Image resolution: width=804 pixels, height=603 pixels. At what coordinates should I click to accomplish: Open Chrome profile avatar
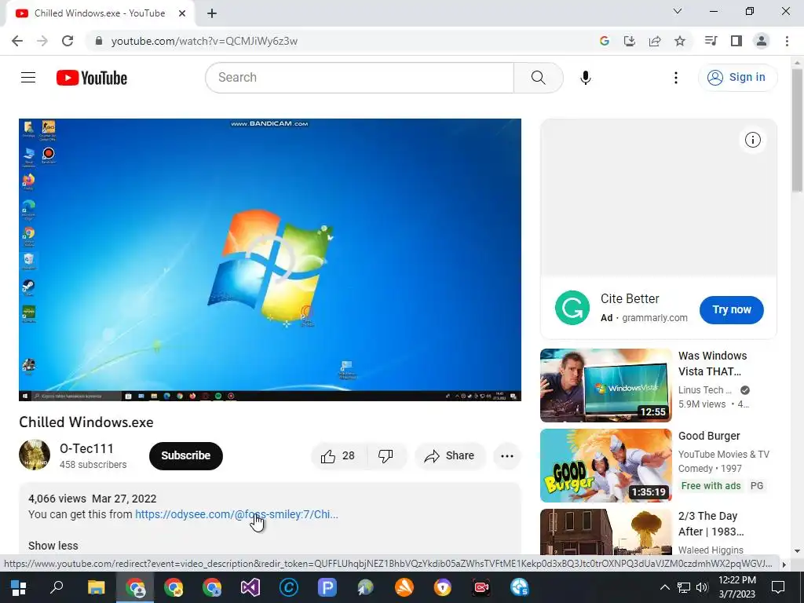click(762, 41)
